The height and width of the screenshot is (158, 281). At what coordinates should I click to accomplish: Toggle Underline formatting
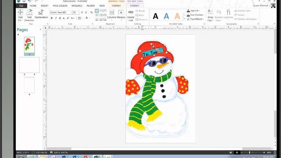[x=60, y=18]
